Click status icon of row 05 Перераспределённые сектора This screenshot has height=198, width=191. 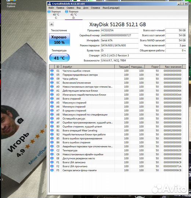tap(52, 75)
